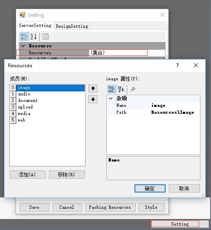211x230 pixels.
Task: Confirm with the 确定 button
Action: (x=150, y=188)
